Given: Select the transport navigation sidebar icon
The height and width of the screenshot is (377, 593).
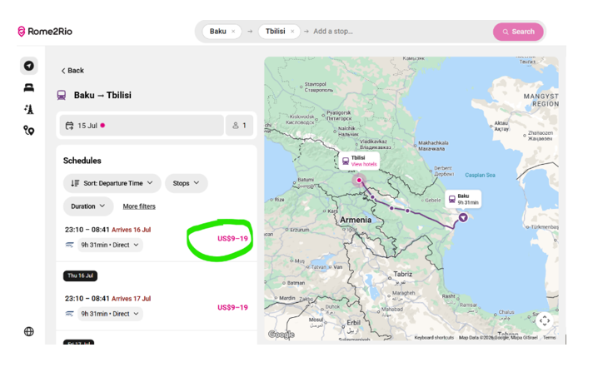Looking at the screenshot, I should point(29,66).
